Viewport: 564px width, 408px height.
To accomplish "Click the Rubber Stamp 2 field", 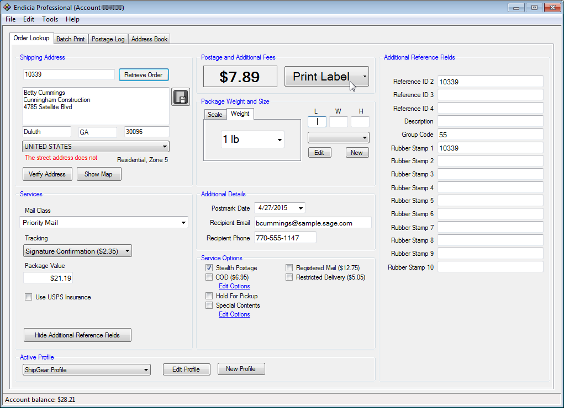I will (491, 161).
